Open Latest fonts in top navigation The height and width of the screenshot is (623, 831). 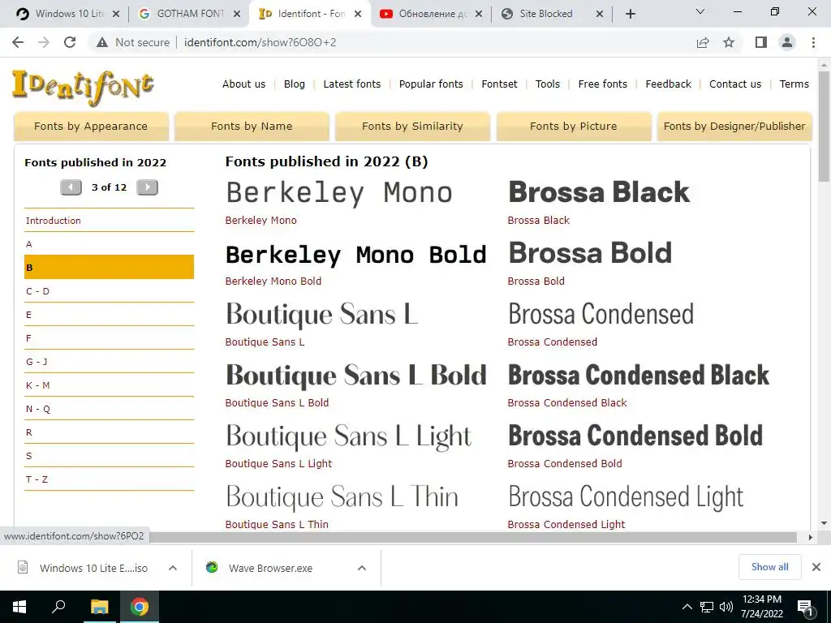352,84
